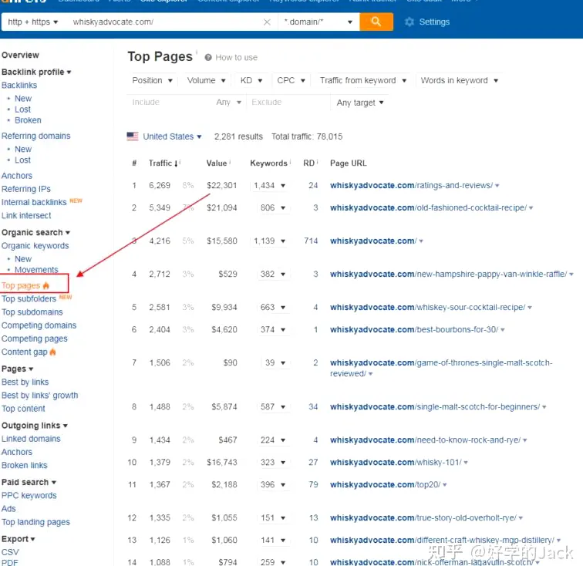
Task: Open Top content report
Action: point(23,409)
